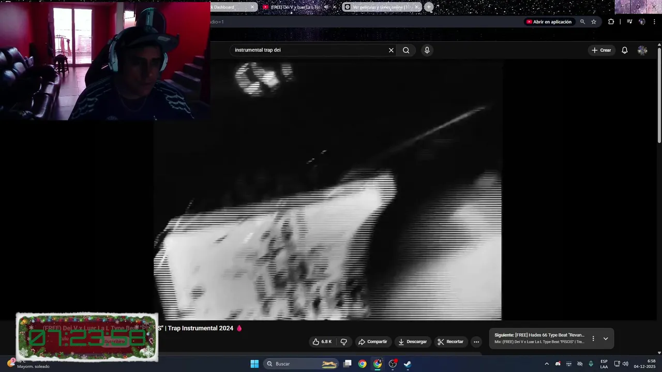
Task: Open the Chrome media controls icon
Action: pos(629,22)
